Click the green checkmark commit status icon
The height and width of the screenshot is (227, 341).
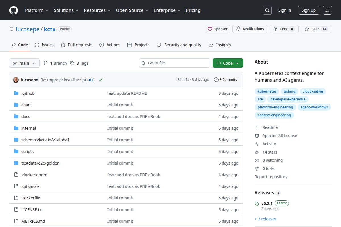click(101, 80)
